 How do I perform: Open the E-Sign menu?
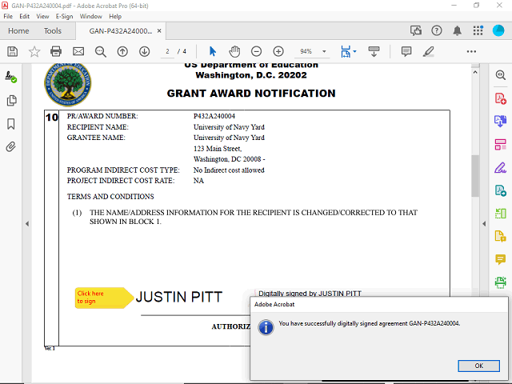64,16
